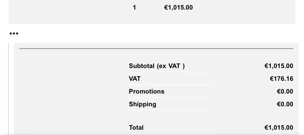Click the "Shipping" label
Screen dimensions: 304x135
click(142, 104)
